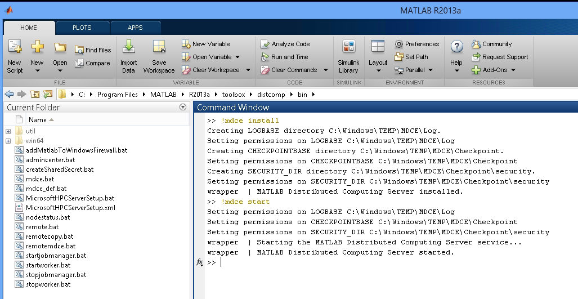Click the Import Data icon
The height and width of the screenshot is (299, 578).
pyautogui.click(x=129, y=47)
